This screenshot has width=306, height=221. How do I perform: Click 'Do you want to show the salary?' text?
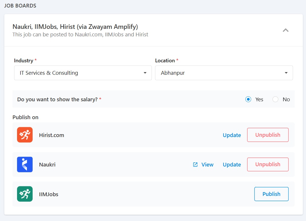click(x=57, y=100)
